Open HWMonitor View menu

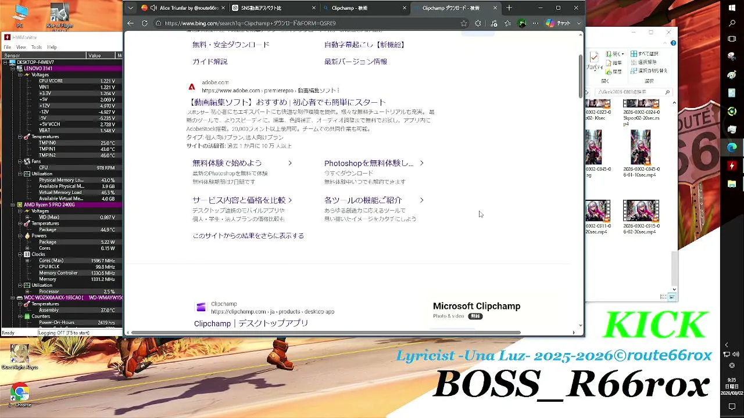click(x=21, y=47)
